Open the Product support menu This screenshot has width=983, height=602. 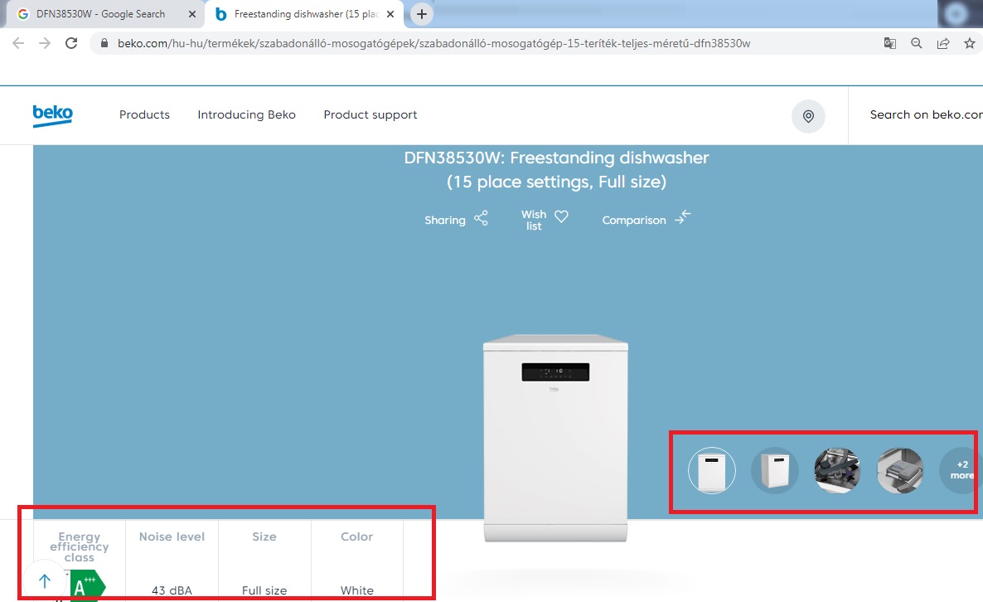point(370,115)
